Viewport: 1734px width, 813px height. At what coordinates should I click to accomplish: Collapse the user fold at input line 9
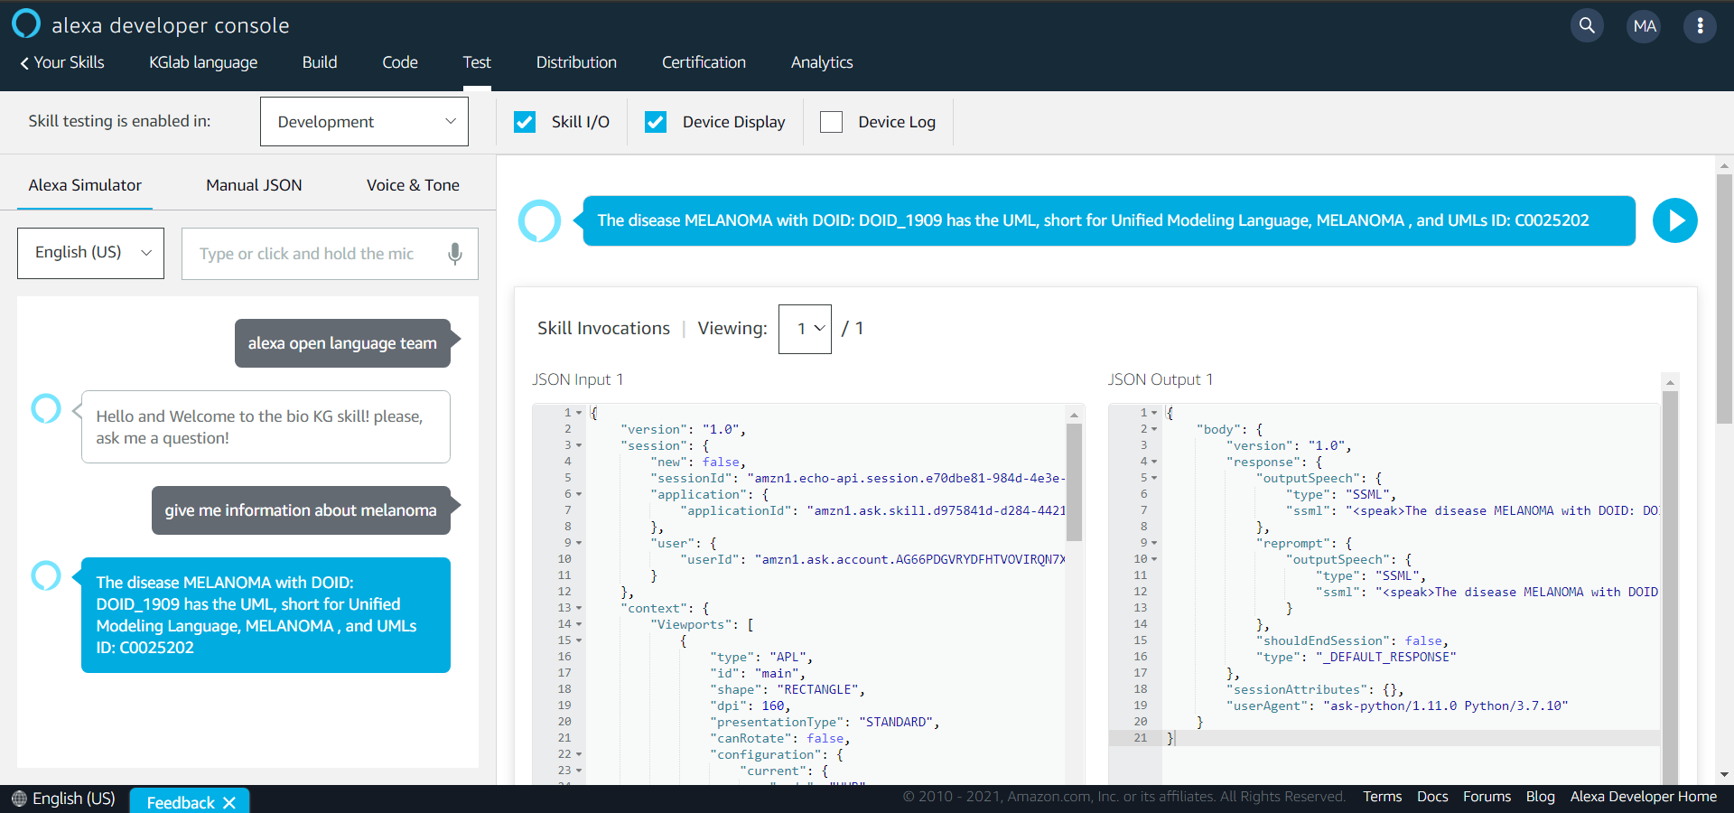click(x=579, y=543)
